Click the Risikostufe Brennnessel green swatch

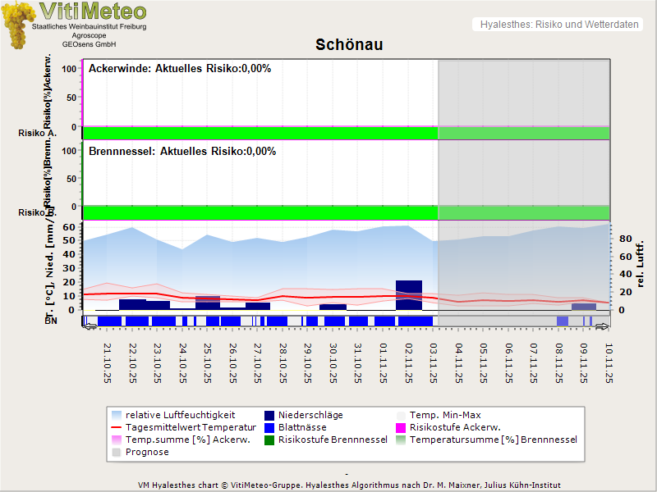tap(270, 440)
